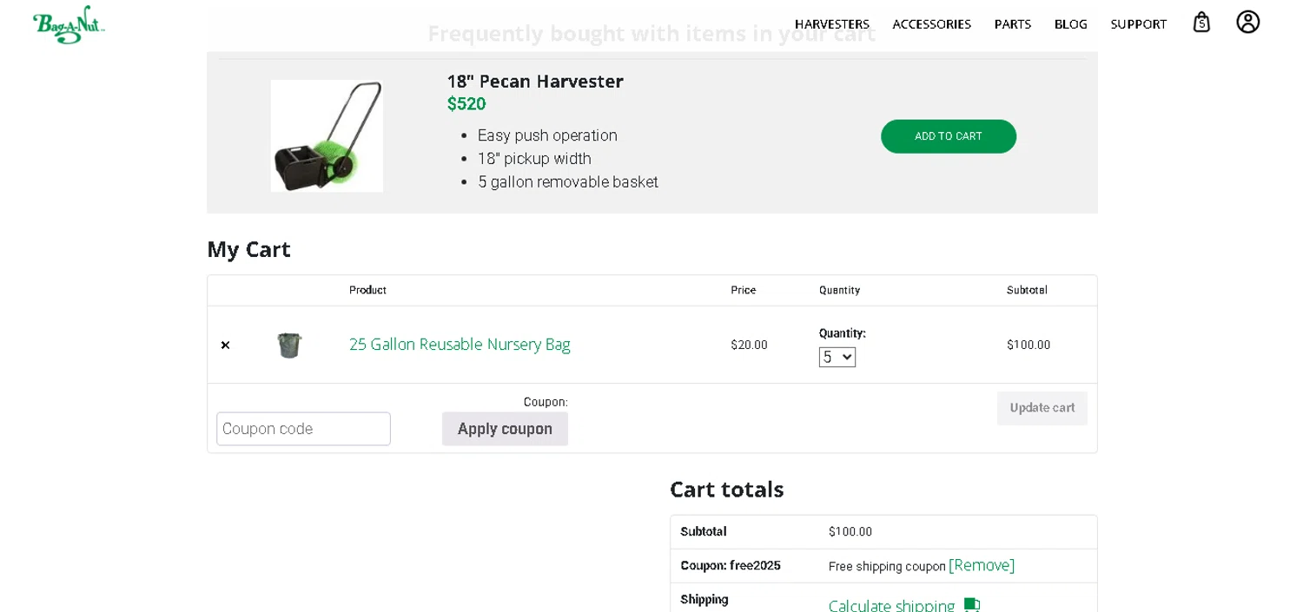Click the "5 gallon removable basket" bullet

point(568,182)
